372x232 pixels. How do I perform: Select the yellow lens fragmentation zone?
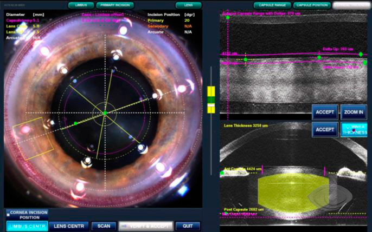coord(293,193)
